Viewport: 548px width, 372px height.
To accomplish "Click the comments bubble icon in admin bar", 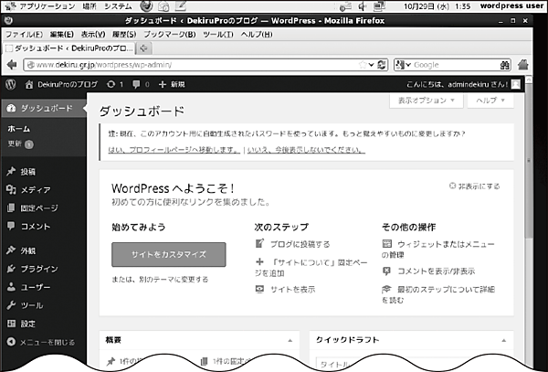I will (136, 83).
